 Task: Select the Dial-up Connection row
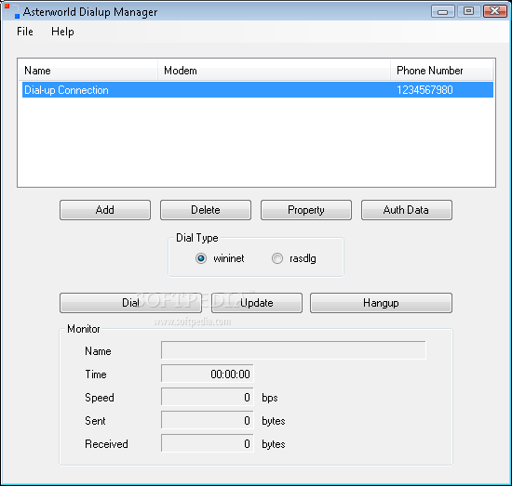[257, 89]
